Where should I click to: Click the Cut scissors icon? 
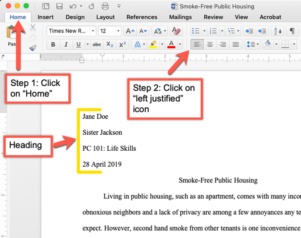(x=33, y=28)
